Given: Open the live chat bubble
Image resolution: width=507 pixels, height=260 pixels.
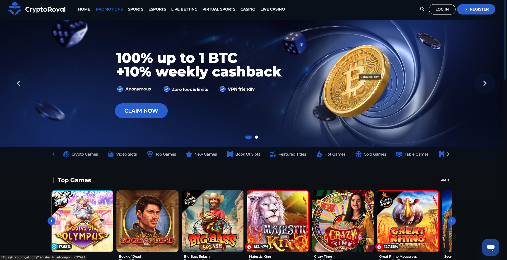Looking at the screenshot, I should (x=490, y=247).
